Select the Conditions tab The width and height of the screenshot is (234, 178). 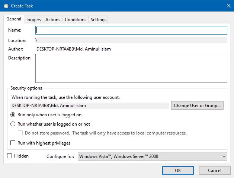point(76,20)
